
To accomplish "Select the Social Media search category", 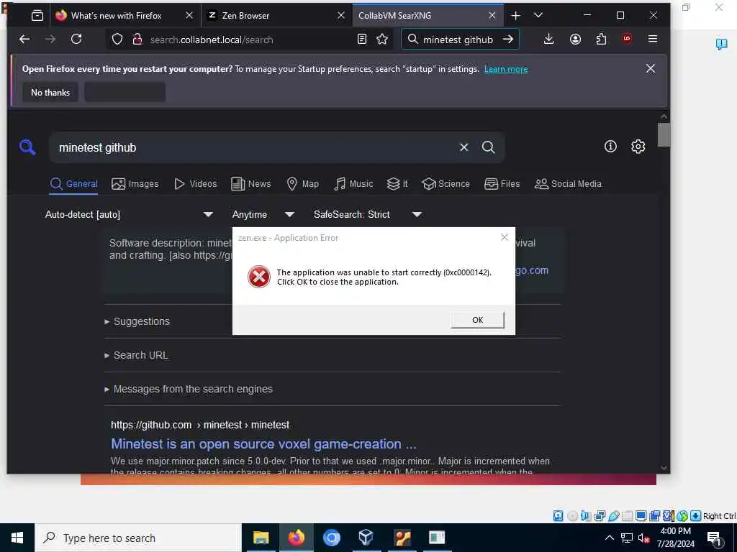I will coord(568,184).
